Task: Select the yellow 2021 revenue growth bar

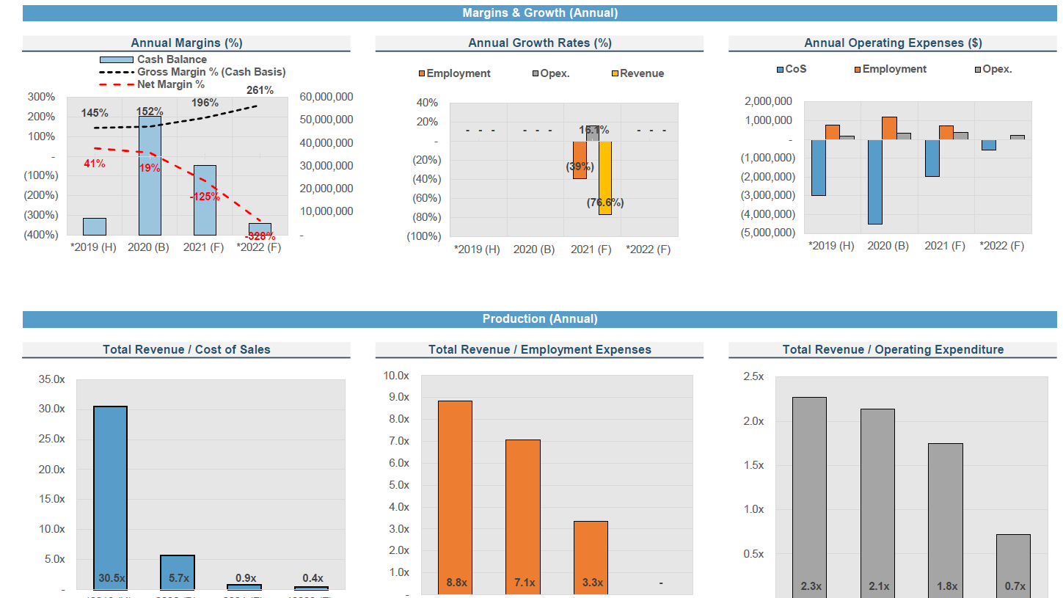Action: [x=605, y=178]
